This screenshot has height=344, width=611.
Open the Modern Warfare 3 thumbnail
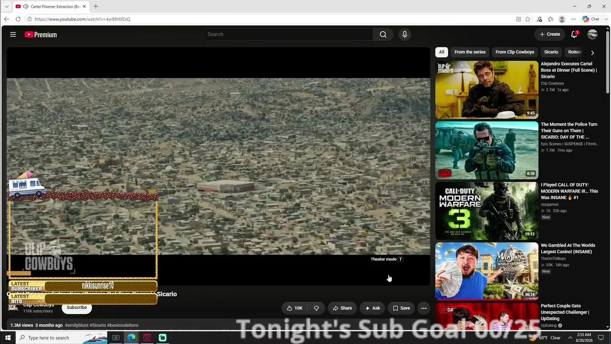tap(486, 211)
